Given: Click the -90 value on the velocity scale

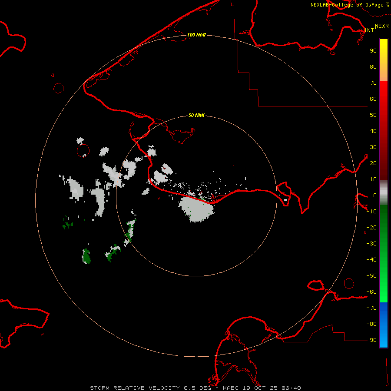Looking at the screenshot, I should pos(371,340).
